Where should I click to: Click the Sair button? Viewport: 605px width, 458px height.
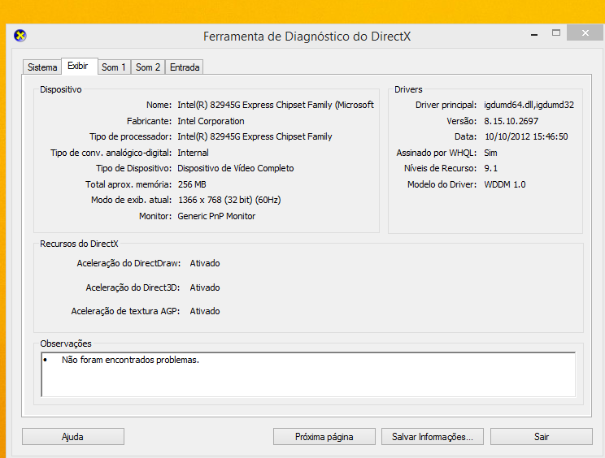(x=542, y=436)
